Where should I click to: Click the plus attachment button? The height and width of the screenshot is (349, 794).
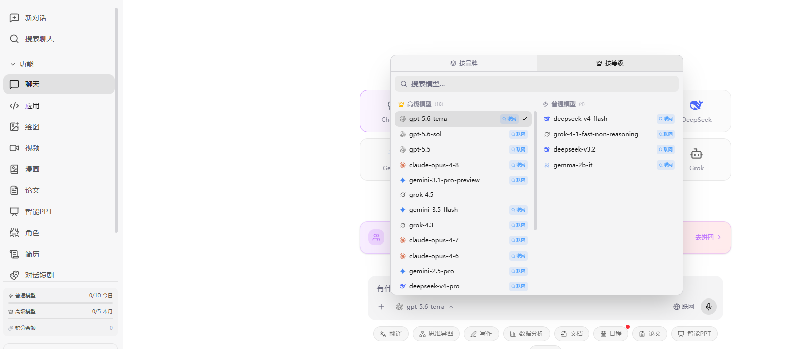(381, 307)
